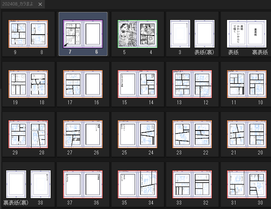Open page 10 thumbnail
The image size is (271, 209).
[x=257, y=84]
